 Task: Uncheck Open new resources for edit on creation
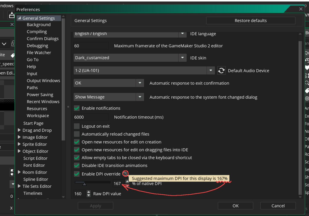[x=77, y=142]
